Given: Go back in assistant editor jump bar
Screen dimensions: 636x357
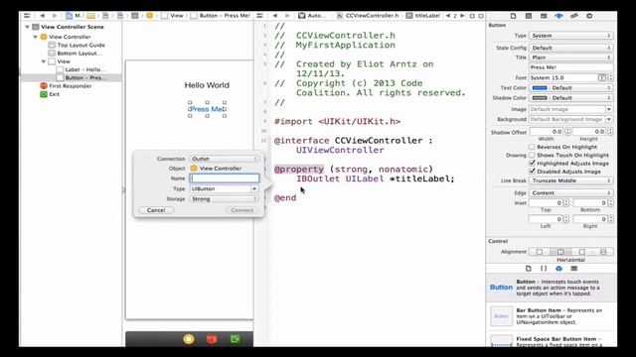Looking at the screenshot, I should (275, 16).
